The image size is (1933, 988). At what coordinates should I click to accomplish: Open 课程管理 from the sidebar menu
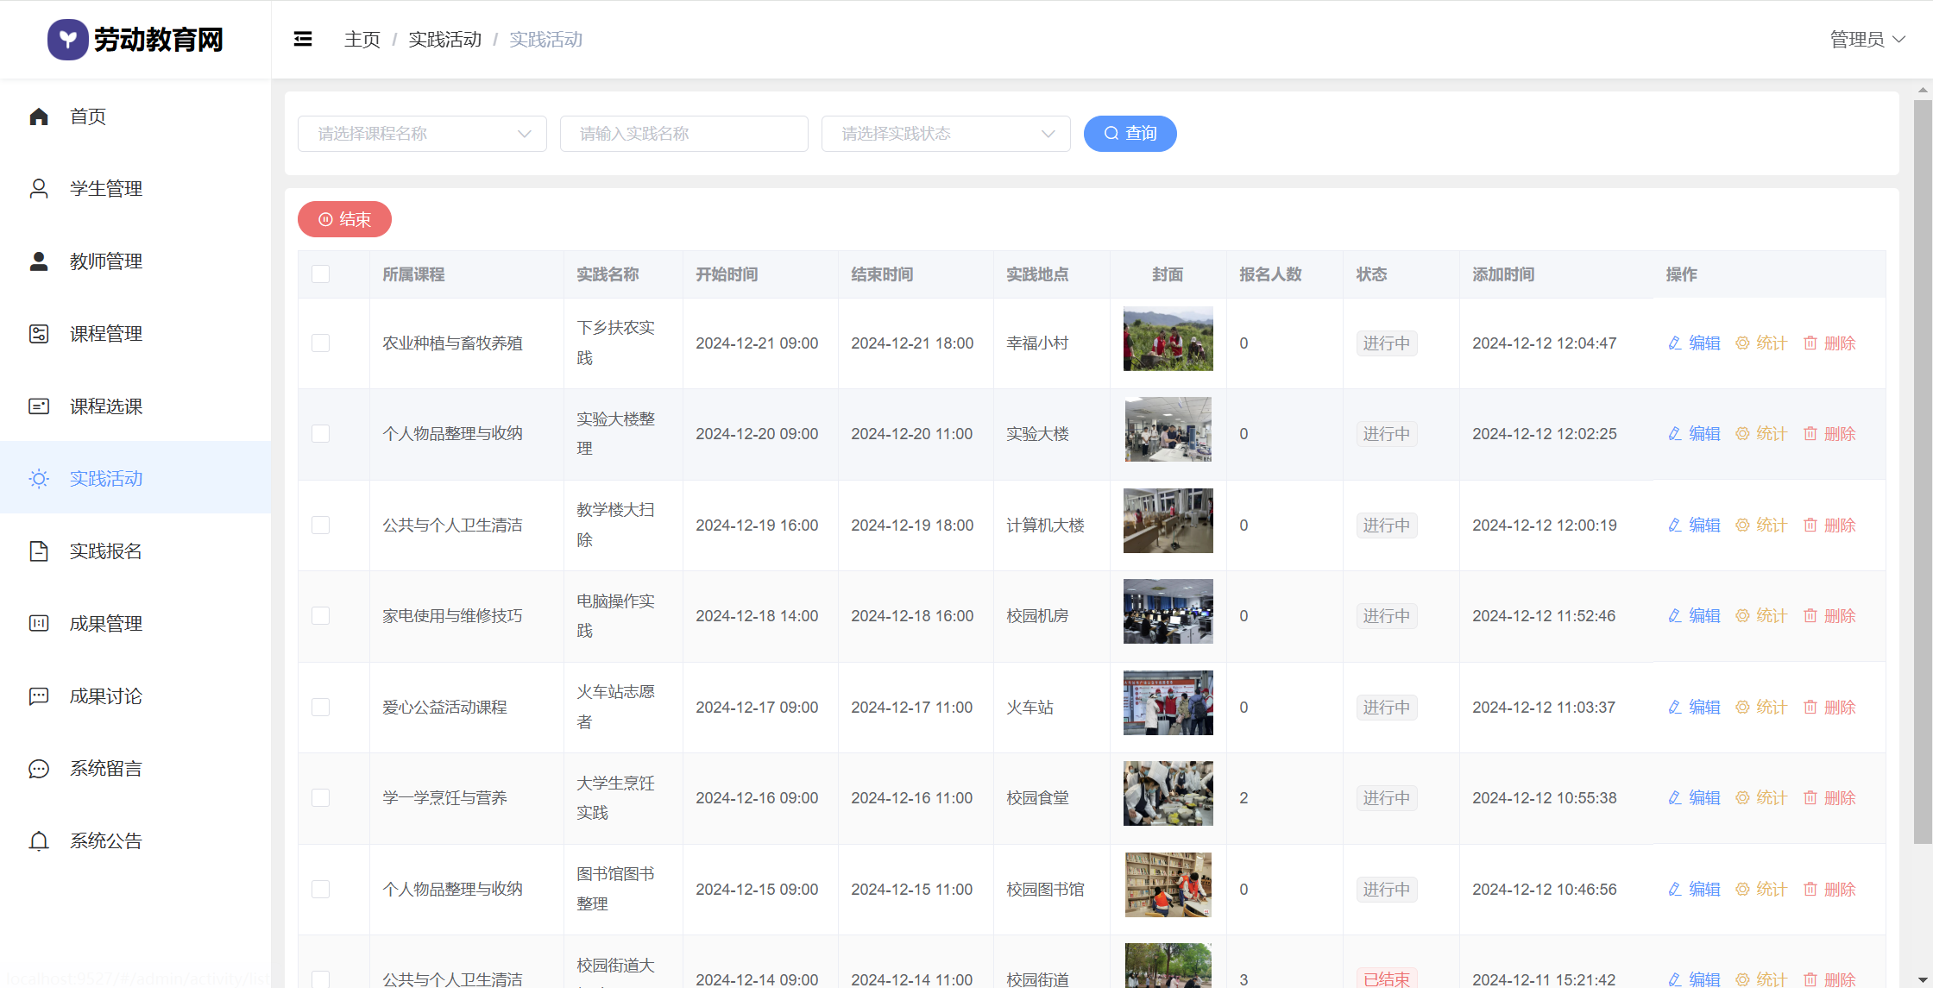pyautogui.click(x=105, y=334)
